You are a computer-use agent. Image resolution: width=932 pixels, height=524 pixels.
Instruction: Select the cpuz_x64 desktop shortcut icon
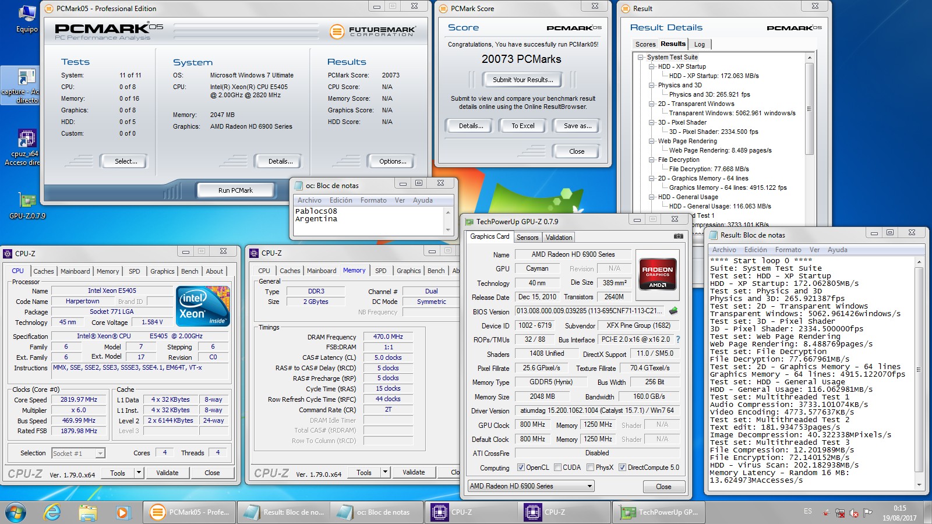pyautogui.click(x=27, y=147)
